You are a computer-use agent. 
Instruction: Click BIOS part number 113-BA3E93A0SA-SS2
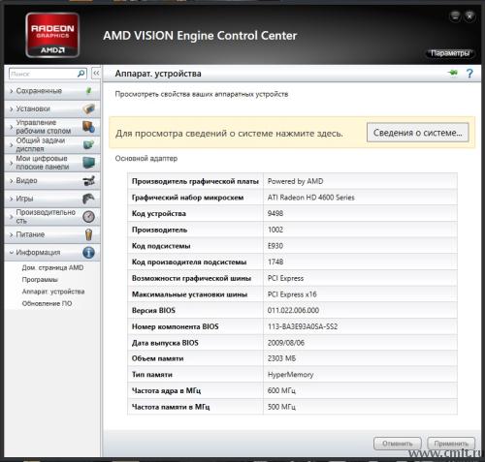pos(303,326)
